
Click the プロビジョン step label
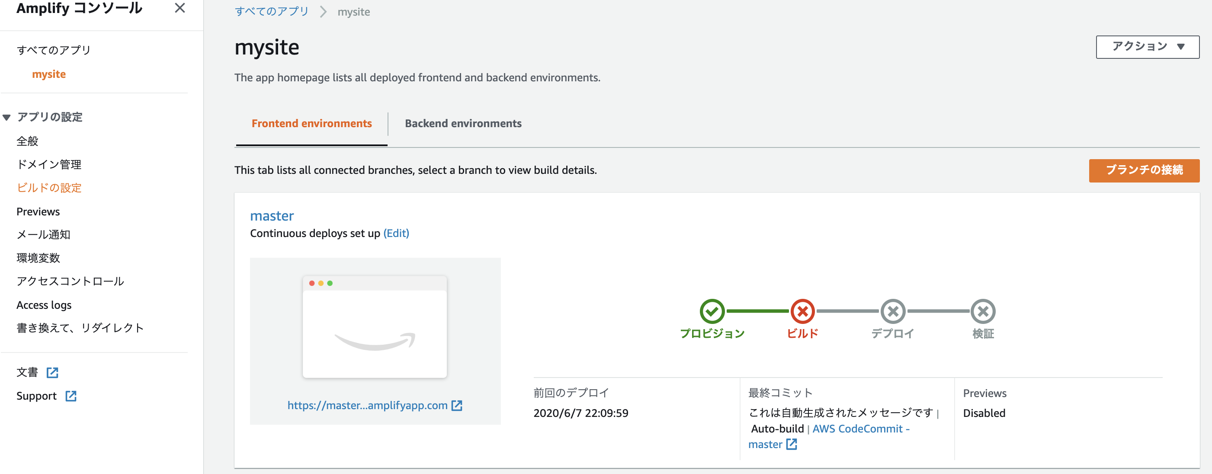click(712, 334)
